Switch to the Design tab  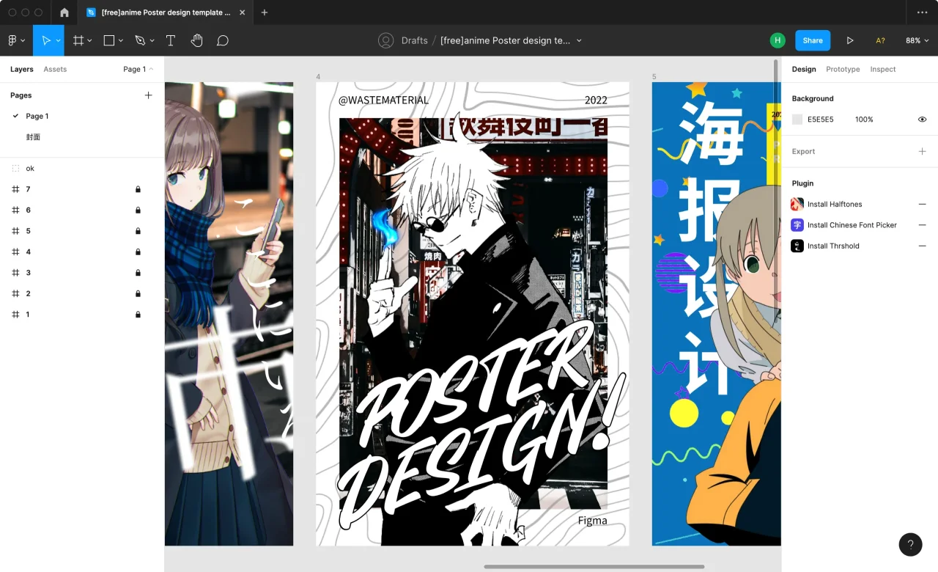[x=804, y=69]
